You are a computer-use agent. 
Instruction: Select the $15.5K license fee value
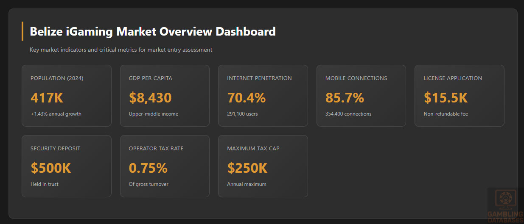(x=446, y=98)
